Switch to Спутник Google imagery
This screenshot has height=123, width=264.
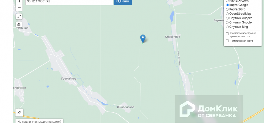(x=239, y=23)
